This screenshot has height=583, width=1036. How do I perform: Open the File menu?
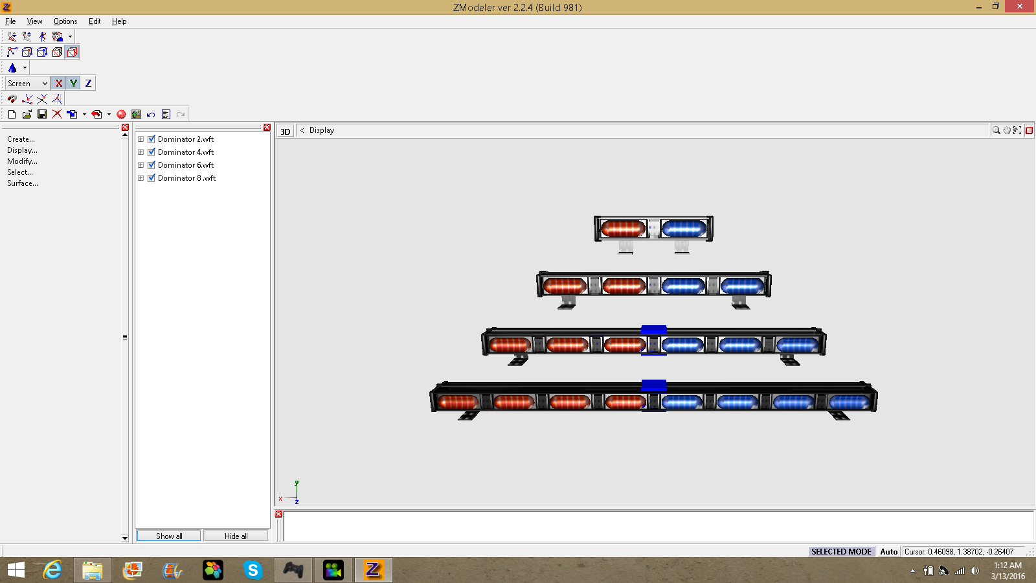pyautogui.click(x=10, y=21)
